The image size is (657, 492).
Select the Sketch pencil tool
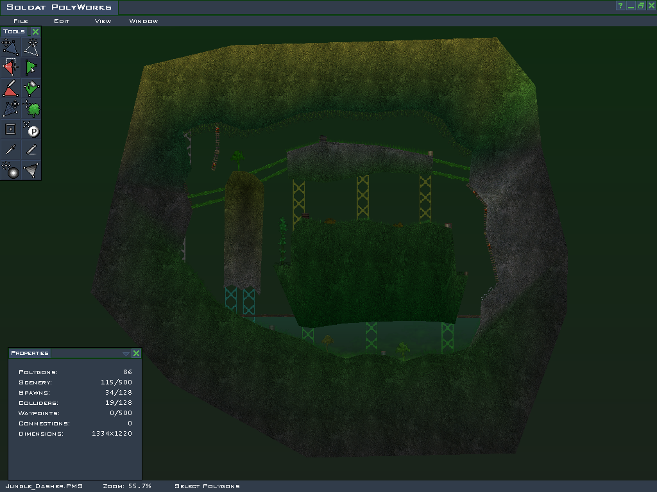click(31, 150)
